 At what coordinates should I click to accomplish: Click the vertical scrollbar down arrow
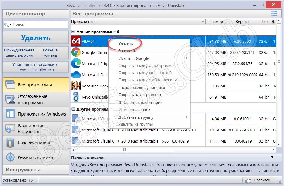click(x=279, y=144)
